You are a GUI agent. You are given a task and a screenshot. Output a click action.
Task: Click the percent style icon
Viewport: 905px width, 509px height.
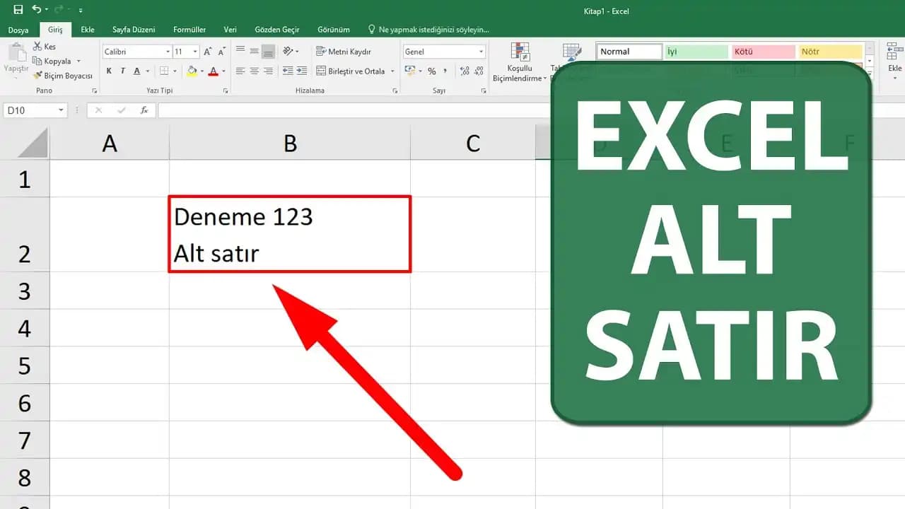point(431,71)
